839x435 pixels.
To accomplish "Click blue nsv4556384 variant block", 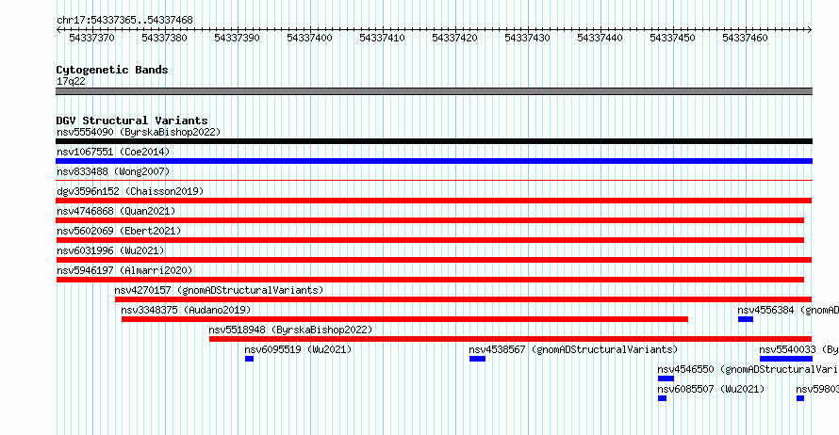I will [746, 319].
